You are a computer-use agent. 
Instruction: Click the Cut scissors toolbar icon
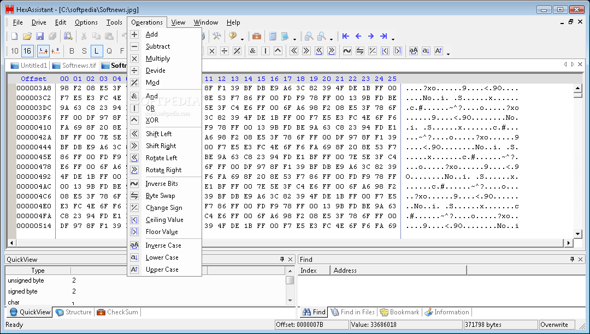pos(84,36)
